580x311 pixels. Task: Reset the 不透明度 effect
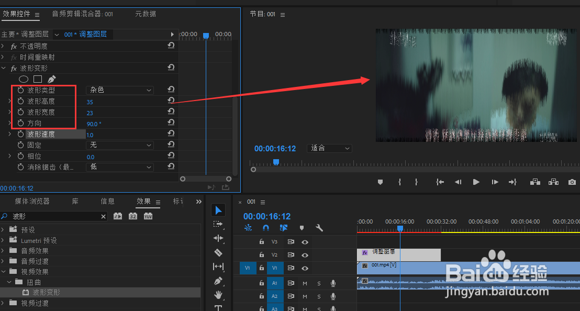click(171, 46)
